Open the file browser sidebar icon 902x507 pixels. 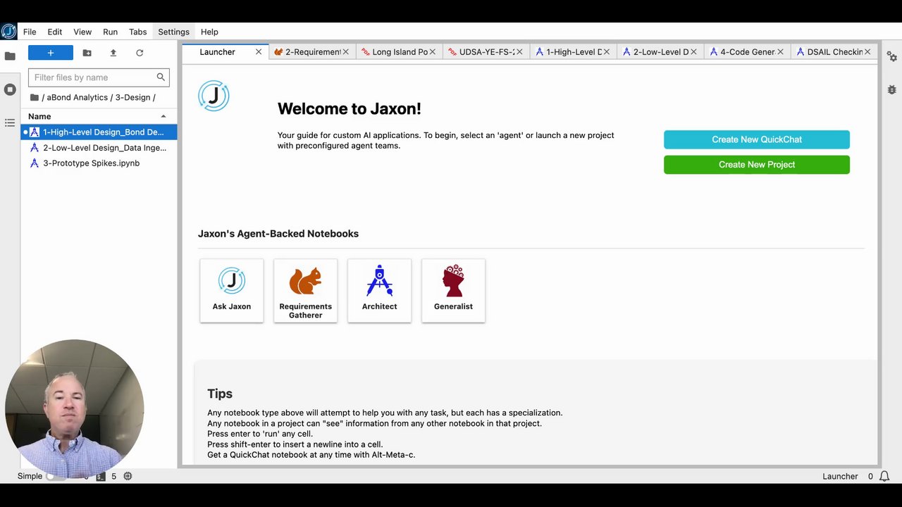(10, 56)
